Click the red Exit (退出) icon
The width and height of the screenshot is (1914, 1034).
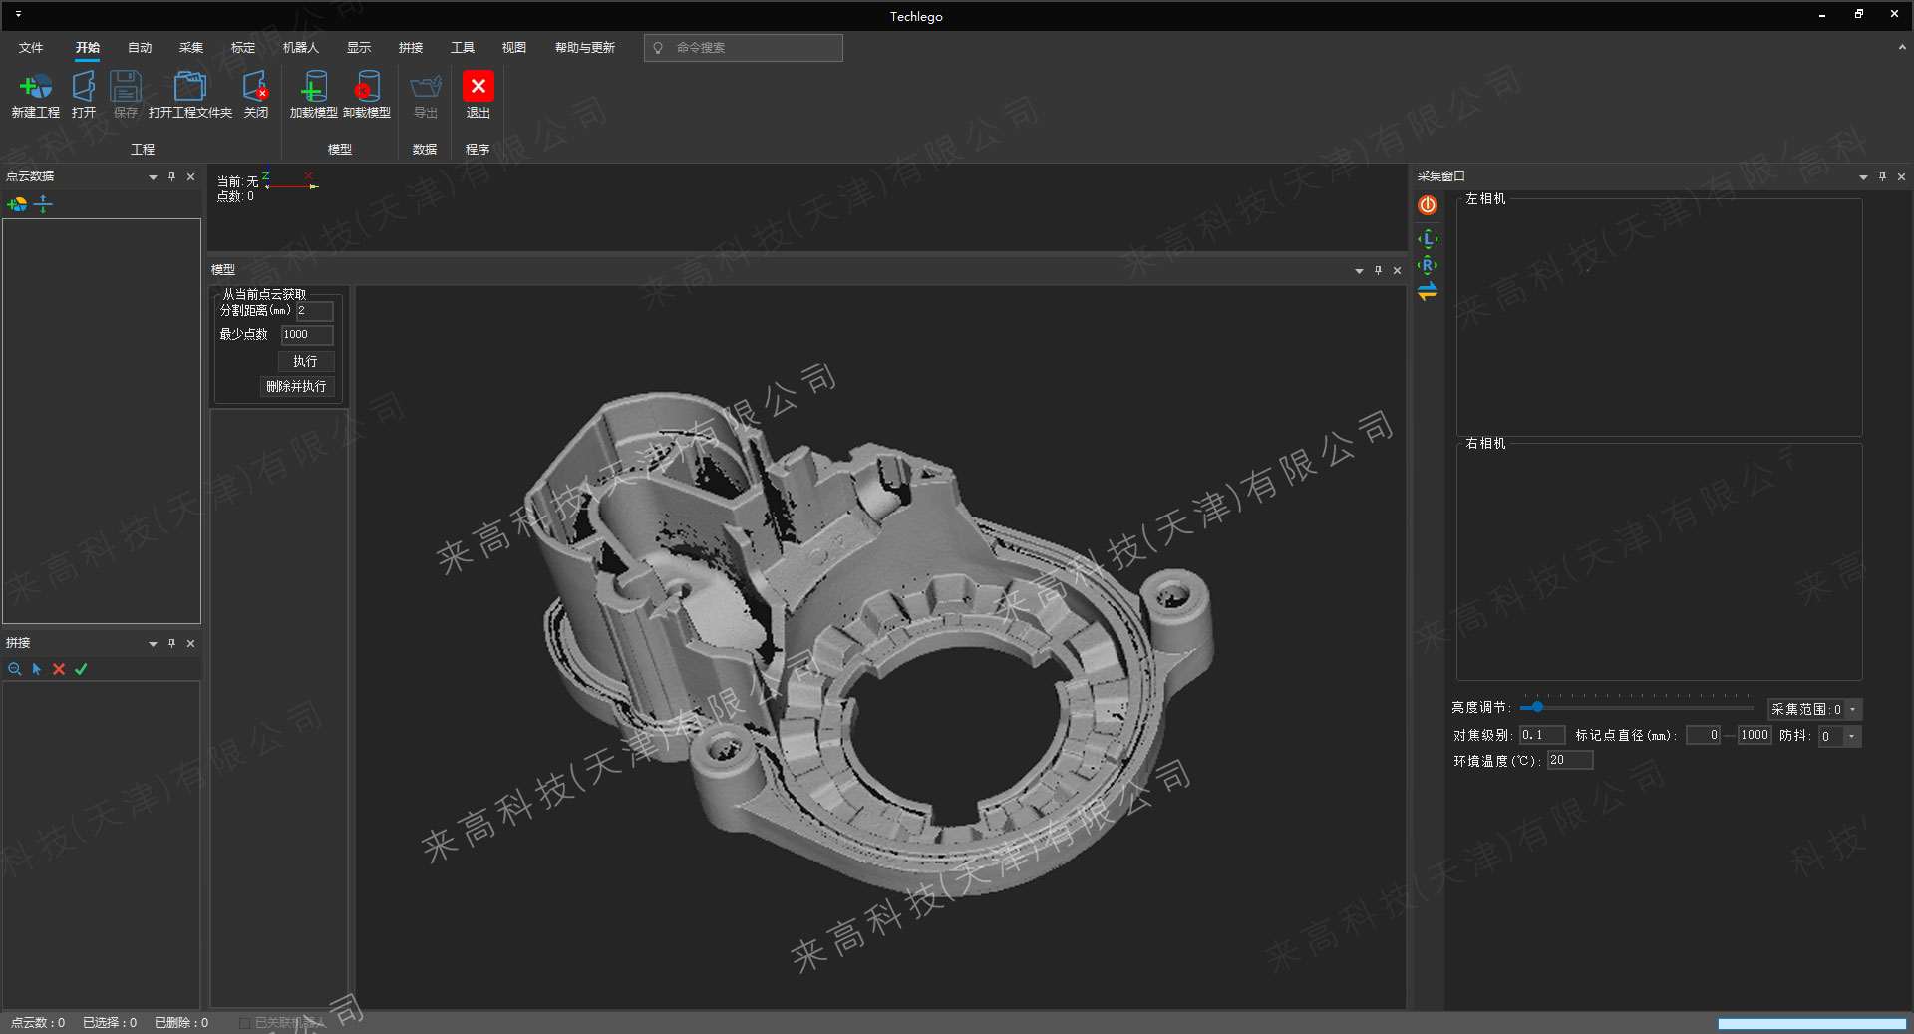478,87
